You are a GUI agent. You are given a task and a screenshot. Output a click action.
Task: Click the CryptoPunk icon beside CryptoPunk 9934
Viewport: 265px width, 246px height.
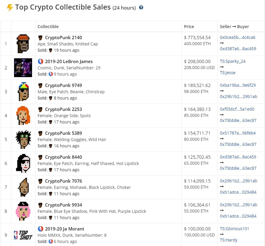40,205
